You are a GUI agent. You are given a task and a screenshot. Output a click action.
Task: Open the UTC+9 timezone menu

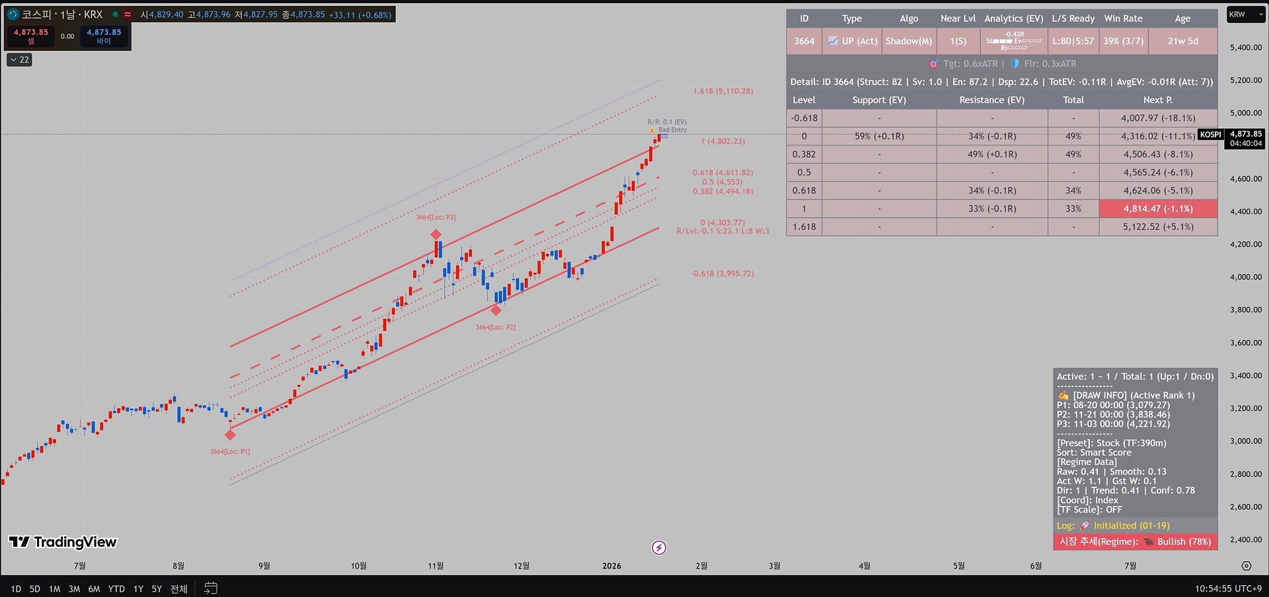point(1228,588)
